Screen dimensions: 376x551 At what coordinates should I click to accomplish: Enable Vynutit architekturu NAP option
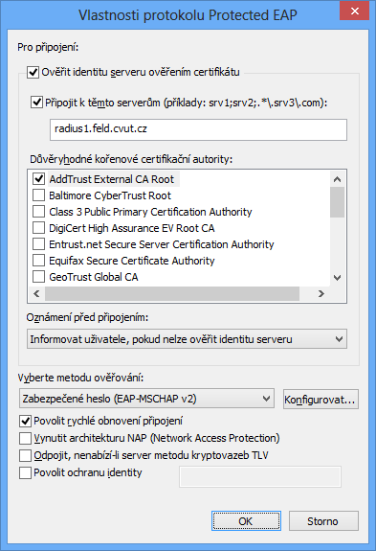[x=25, y=438]
